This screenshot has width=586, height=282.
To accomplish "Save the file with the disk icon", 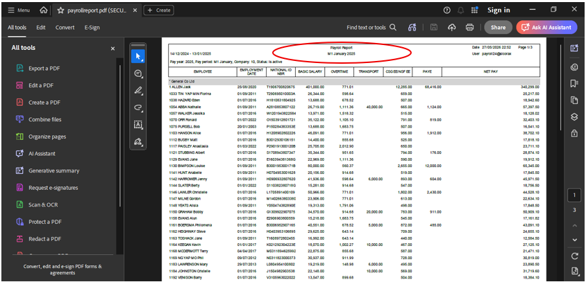I will (x=434, y=27).
